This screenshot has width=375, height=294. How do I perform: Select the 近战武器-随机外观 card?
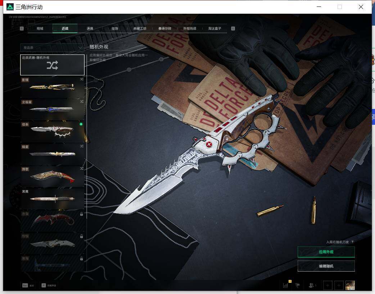(x=52, y=65)
